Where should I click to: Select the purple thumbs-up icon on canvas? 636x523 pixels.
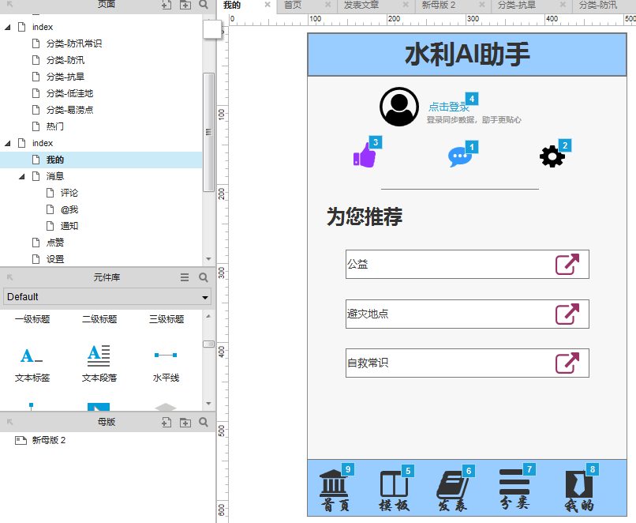tap(365, 156)
